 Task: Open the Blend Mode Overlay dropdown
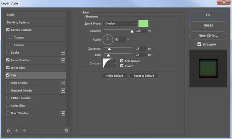pyautogui.click(x=120, y=24)
